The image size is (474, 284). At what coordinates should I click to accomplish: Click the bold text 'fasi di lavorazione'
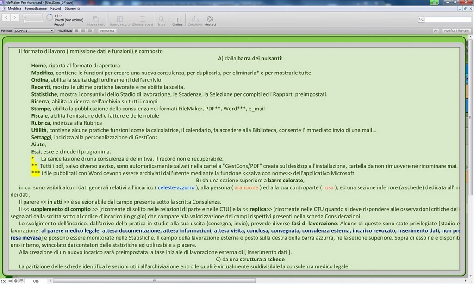(314, 224)
